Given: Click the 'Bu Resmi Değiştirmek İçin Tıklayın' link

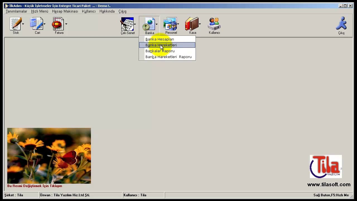Looking at the screenshot, I should click(x=35, y=186).
